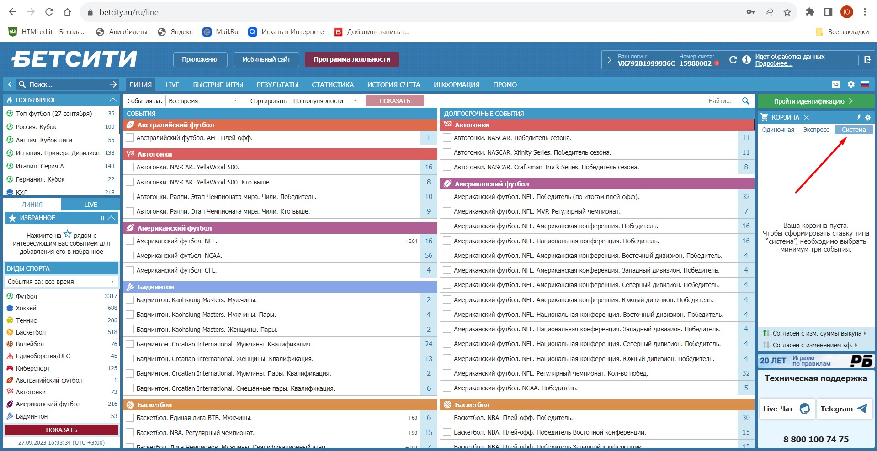This screenshot has width=877, height=451.
Task: Click the pink ПОКАЗАТЬ filter button
Action: [395, 101]
